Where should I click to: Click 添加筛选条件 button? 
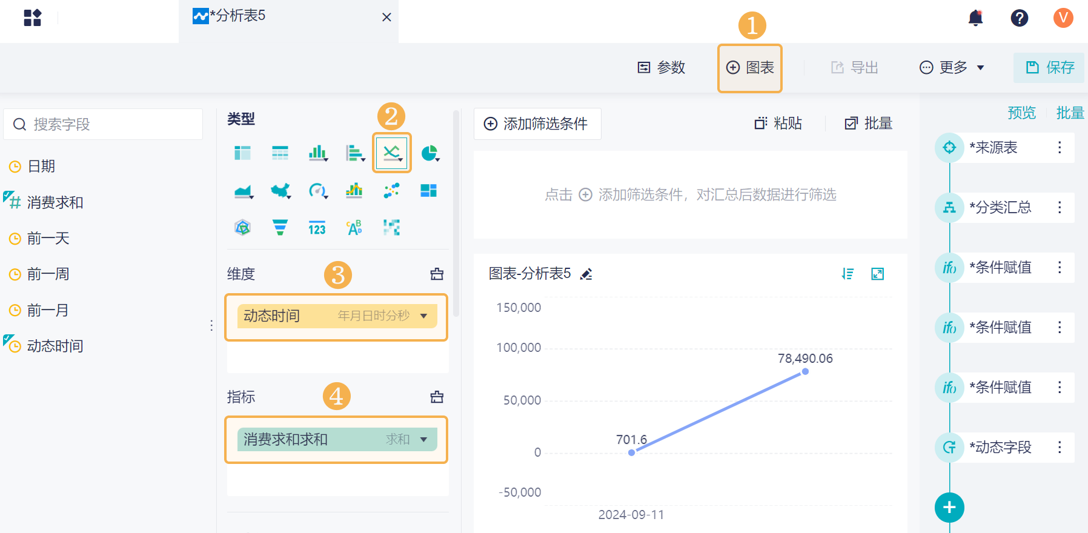(x=537, y=124)
